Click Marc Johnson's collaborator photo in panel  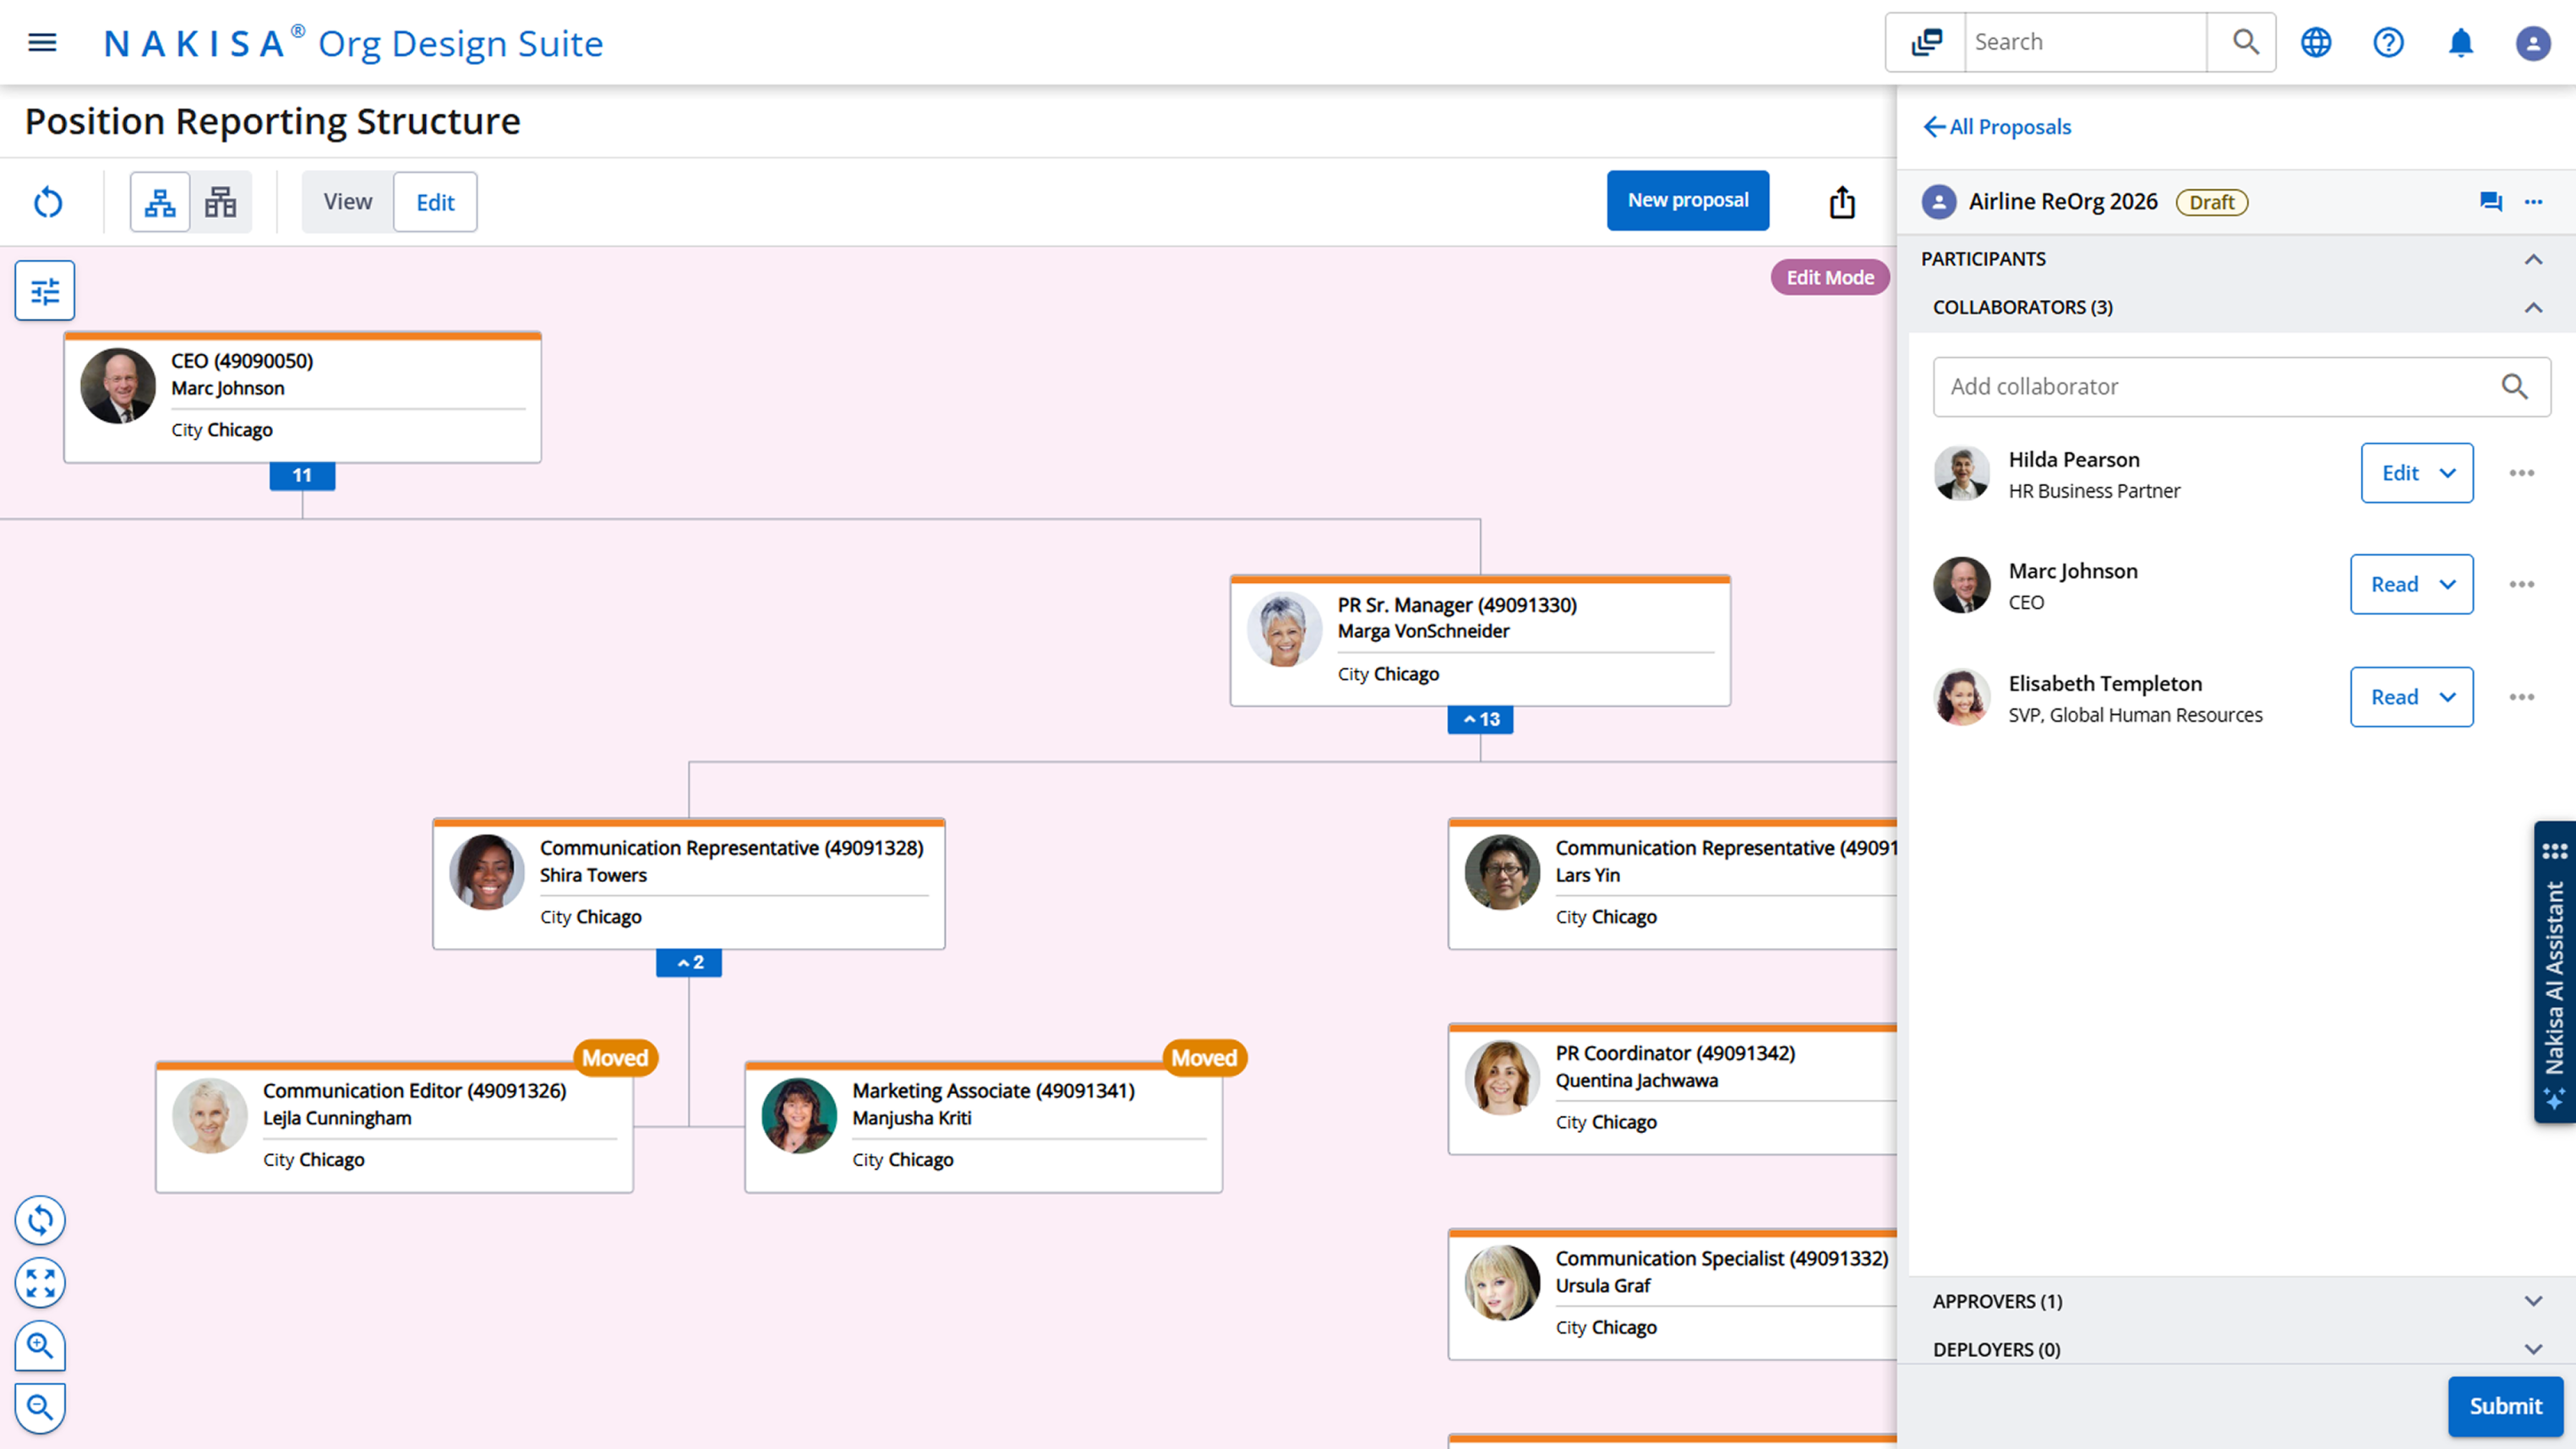pyautogui.click(x=1961, y=585)
